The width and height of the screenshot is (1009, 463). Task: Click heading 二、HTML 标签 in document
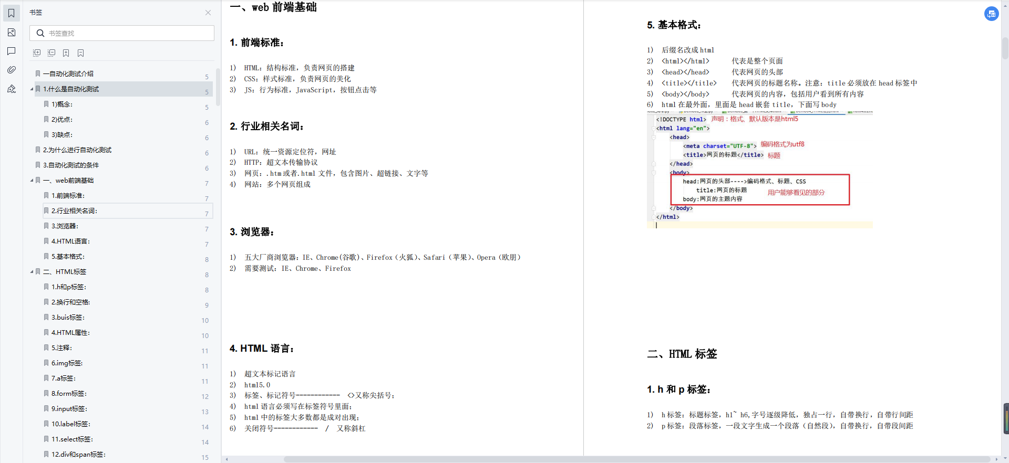coord(682,354)
